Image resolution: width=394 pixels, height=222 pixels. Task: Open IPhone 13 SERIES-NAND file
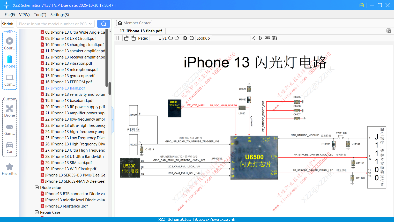(75, 181)
